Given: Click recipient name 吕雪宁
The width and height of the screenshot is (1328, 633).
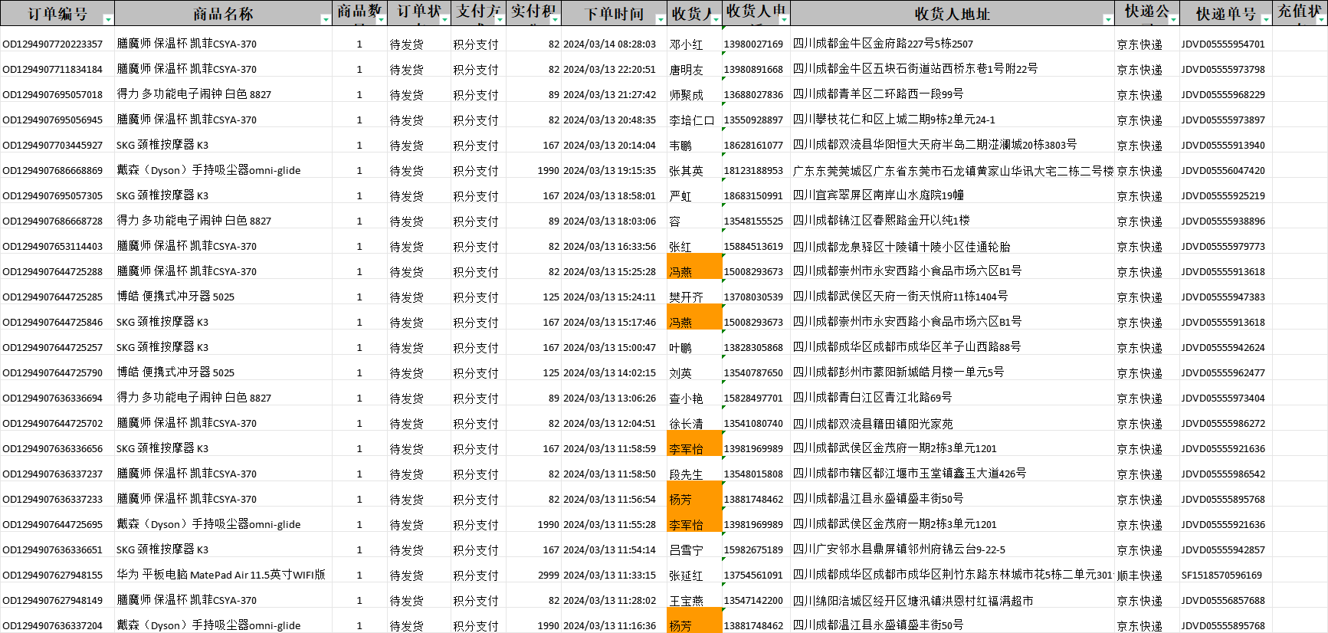Looking at the screenshot, I should [x=686, y=549].
